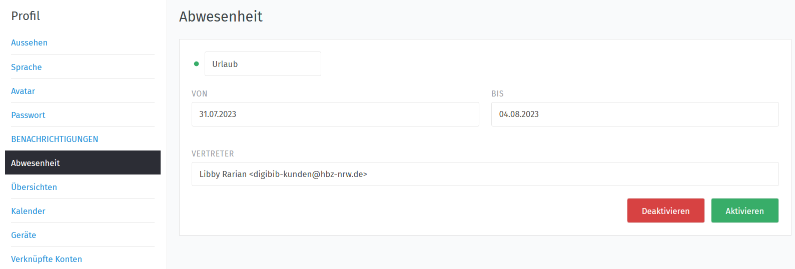
Task: Open Verknüpfte Konten in sidebar
Action: 47,259
